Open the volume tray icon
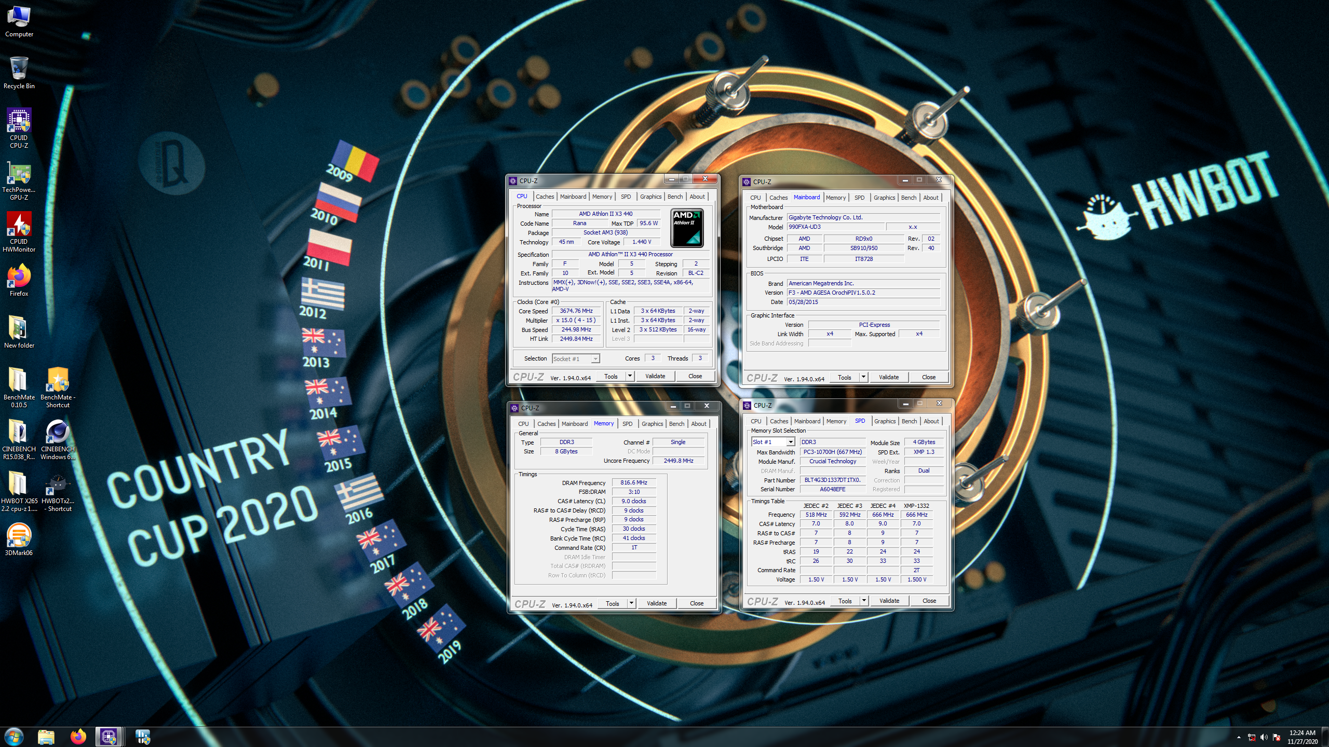This screenshot has width=1329, height=747. coord(1264,737)
